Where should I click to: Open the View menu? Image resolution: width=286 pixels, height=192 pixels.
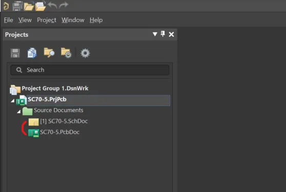pos(25,20)
